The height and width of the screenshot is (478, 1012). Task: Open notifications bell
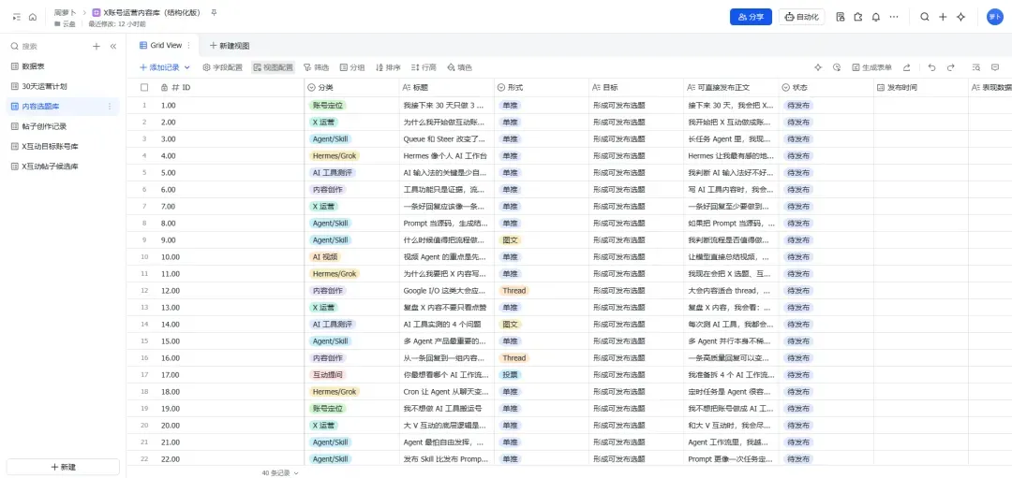876,17
